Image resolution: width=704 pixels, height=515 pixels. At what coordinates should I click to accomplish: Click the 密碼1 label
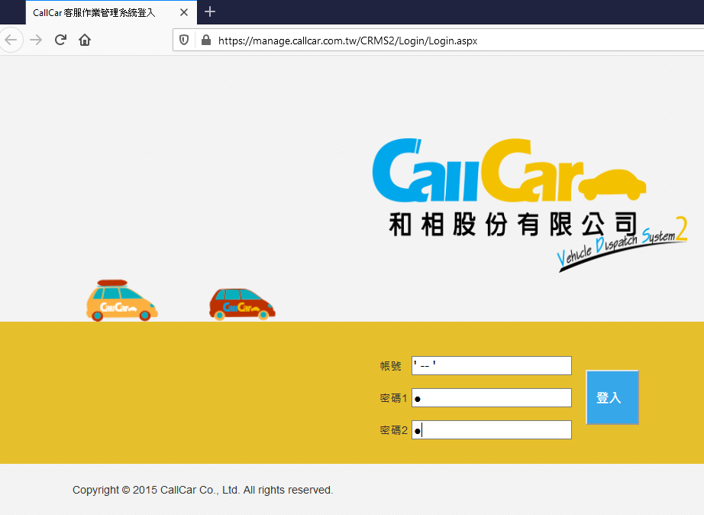point(393,398)
